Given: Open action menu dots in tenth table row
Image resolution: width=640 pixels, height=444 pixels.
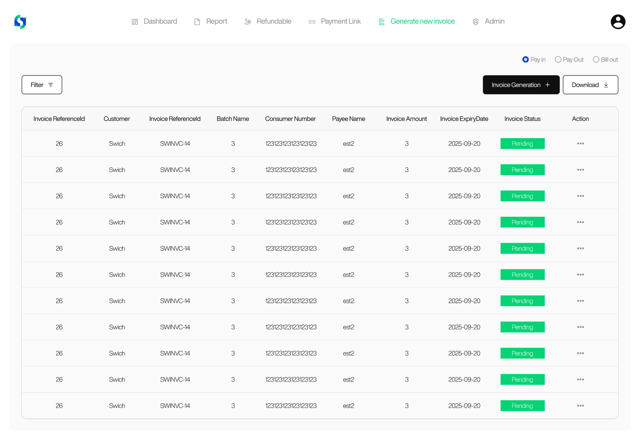Looking at the screenshot, I should pyautogui.click(x=580, y=380).
